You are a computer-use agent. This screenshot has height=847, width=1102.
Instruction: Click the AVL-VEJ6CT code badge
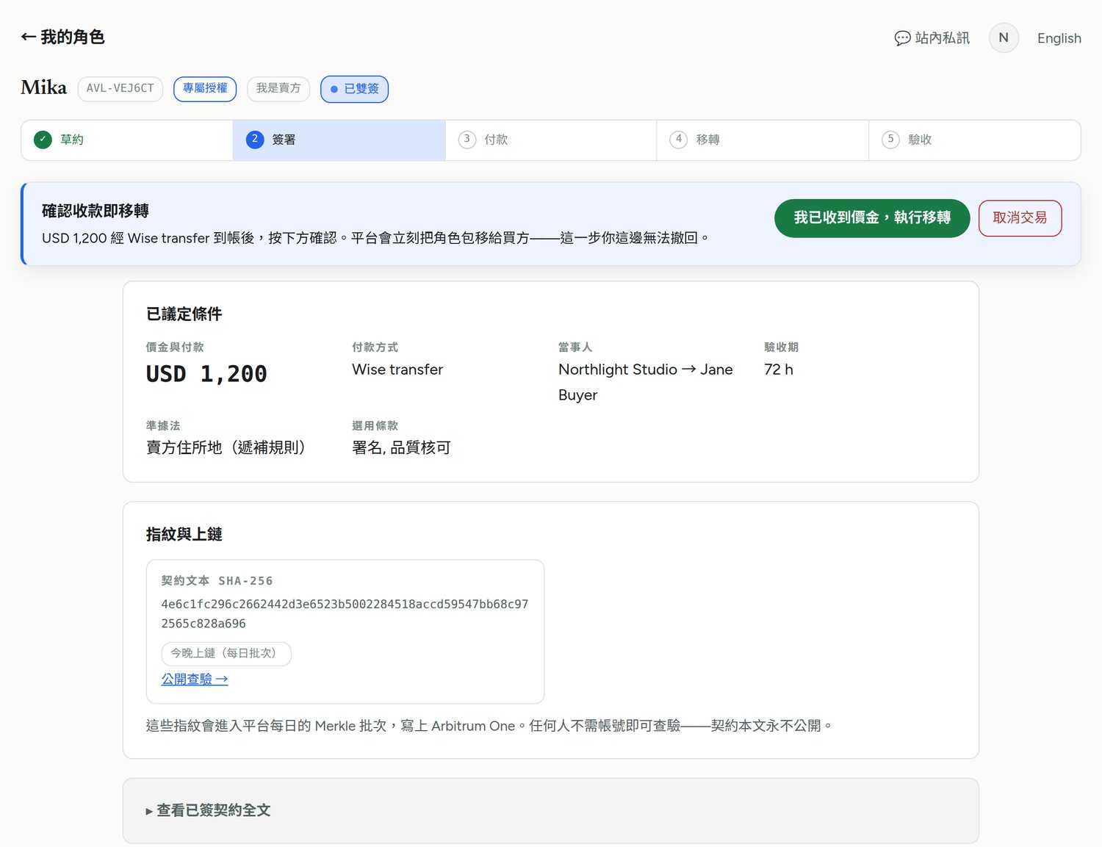(x=120, y=89)
